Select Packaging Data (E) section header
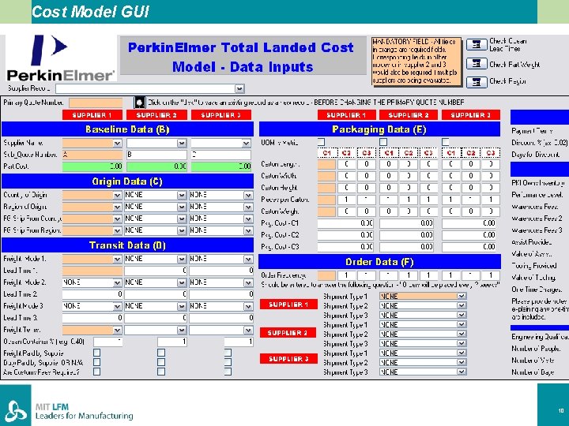Image resolution: width=569 pixels, height=426 pixels. click(x=379, y=129)
